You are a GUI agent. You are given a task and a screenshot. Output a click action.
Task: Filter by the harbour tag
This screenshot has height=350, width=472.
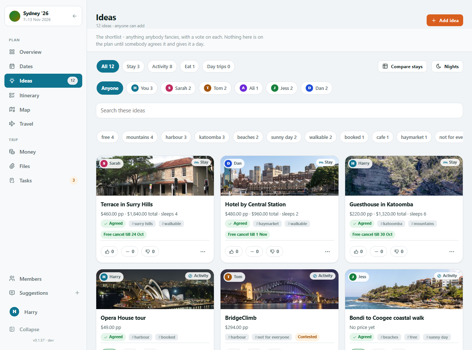coord(176,137)
